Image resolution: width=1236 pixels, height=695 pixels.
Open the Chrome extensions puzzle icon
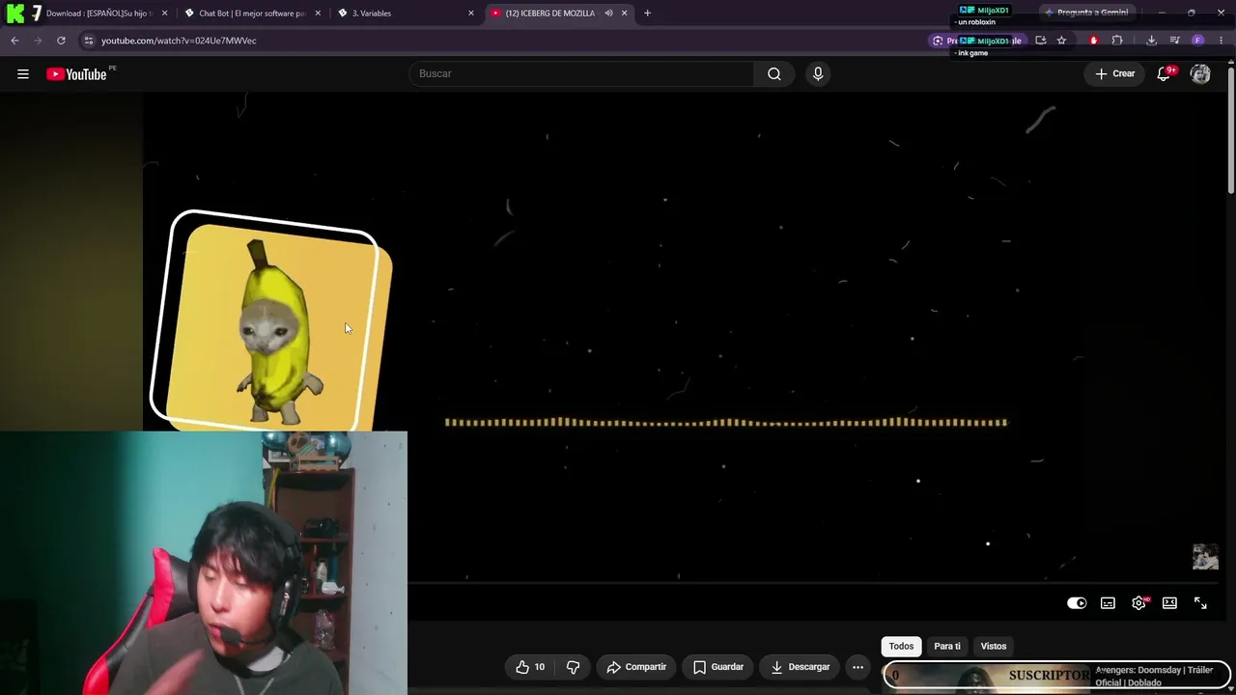[x=1117, y=41]
